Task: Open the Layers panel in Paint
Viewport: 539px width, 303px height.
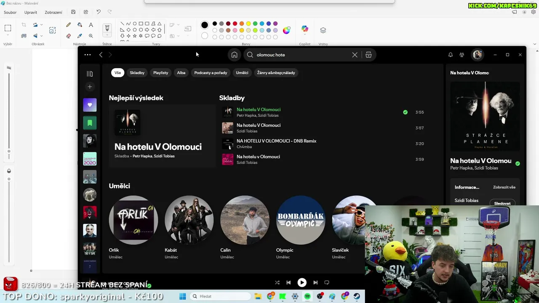Action: (323, 30)
